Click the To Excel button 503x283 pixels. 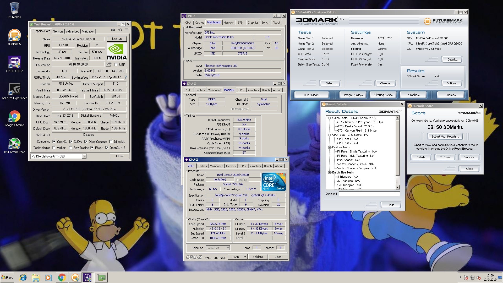445,157
